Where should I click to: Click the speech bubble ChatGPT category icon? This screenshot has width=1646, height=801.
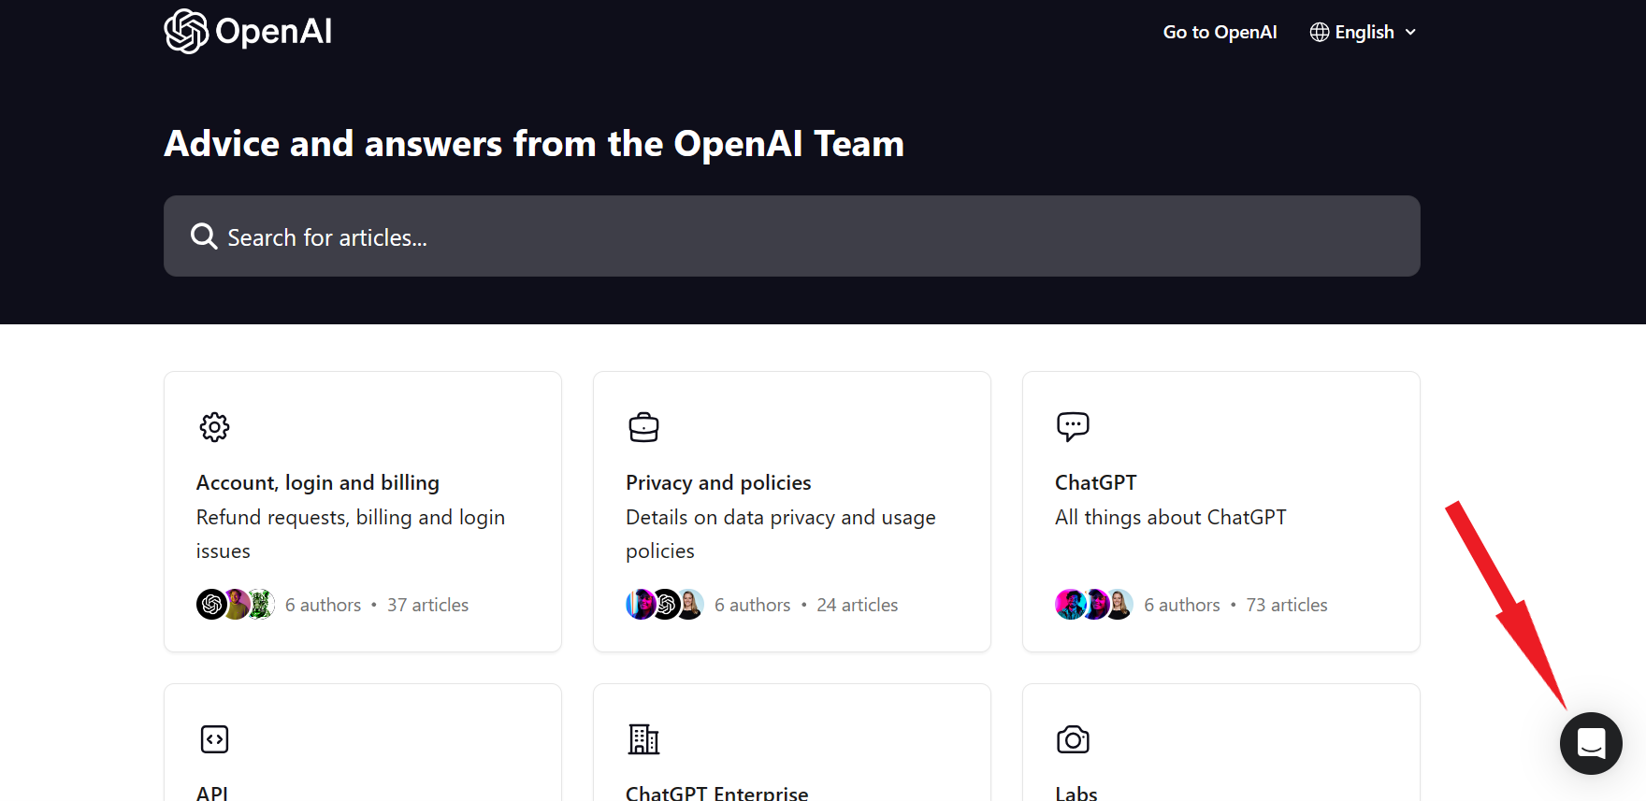coord(1073,426)
